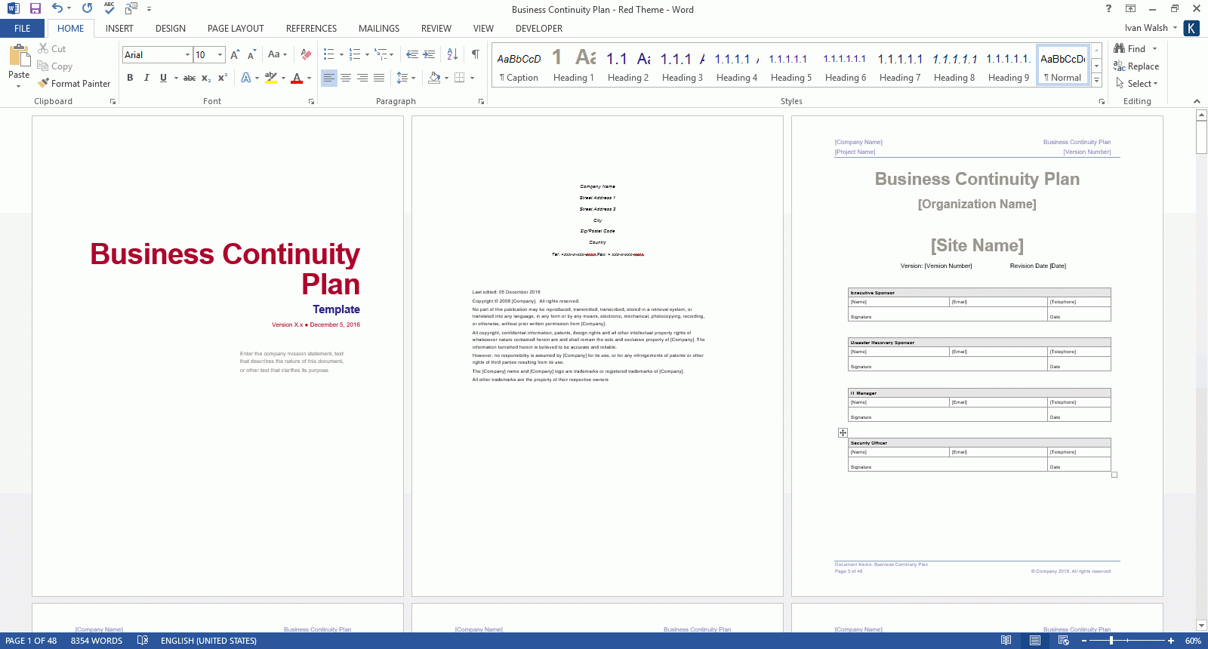Screen dimensions: 1208x649
Task: Toggle Italic formatting
Action: 146,78
